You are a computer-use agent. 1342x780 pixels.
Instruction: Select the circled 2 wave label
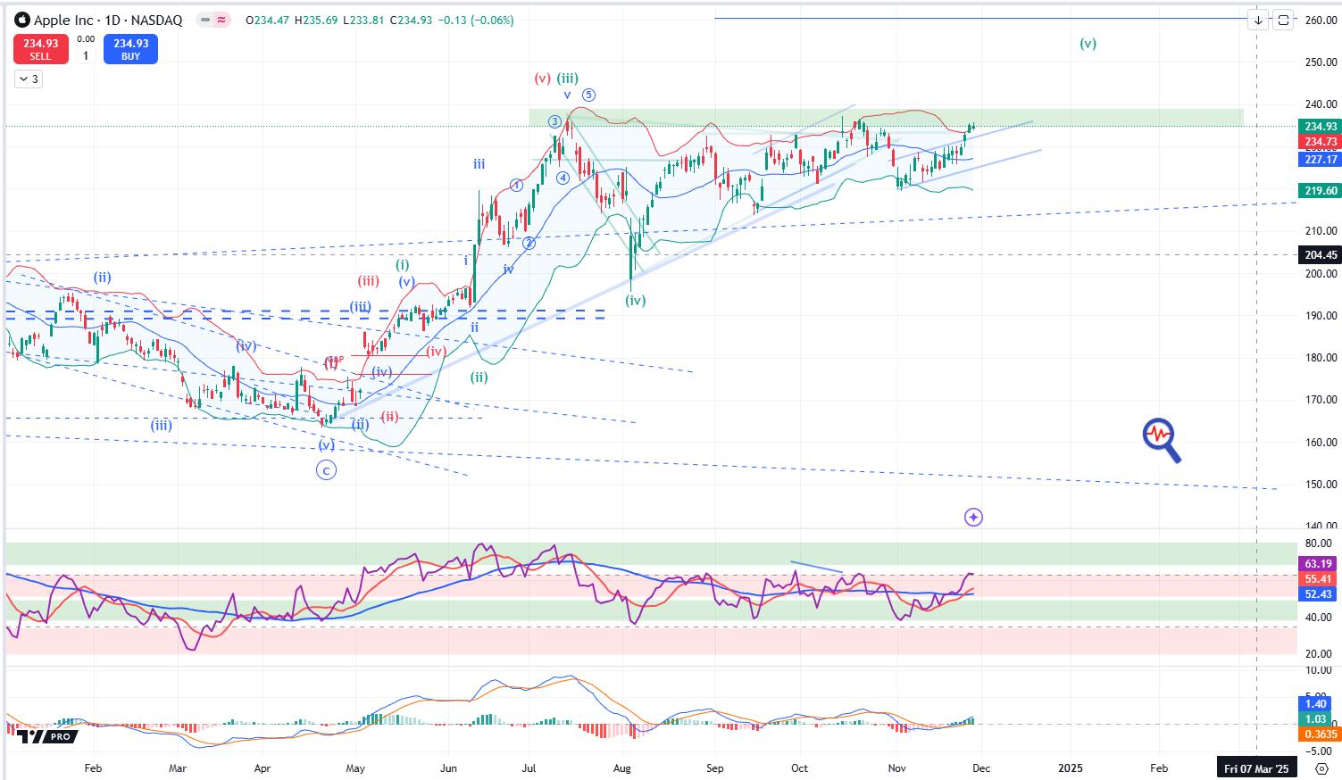click(x=529, y=243)
